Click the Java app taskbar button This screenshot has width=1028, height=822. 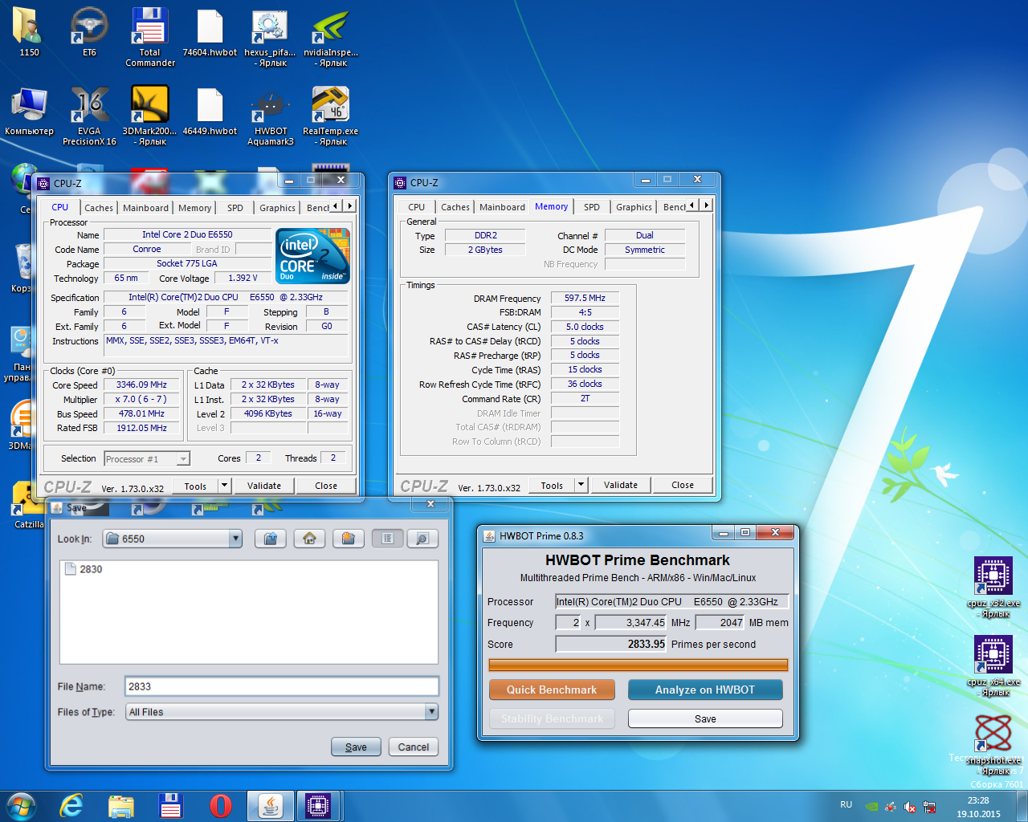pos(270,805)
